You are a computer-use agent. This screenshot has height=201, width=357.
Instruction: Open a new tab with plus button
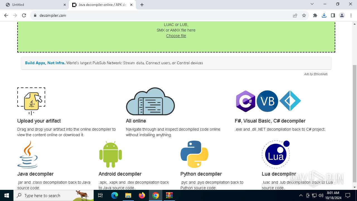(142, 5)
